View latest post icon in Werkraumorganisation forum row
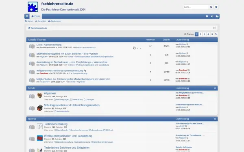 (187, 138)
